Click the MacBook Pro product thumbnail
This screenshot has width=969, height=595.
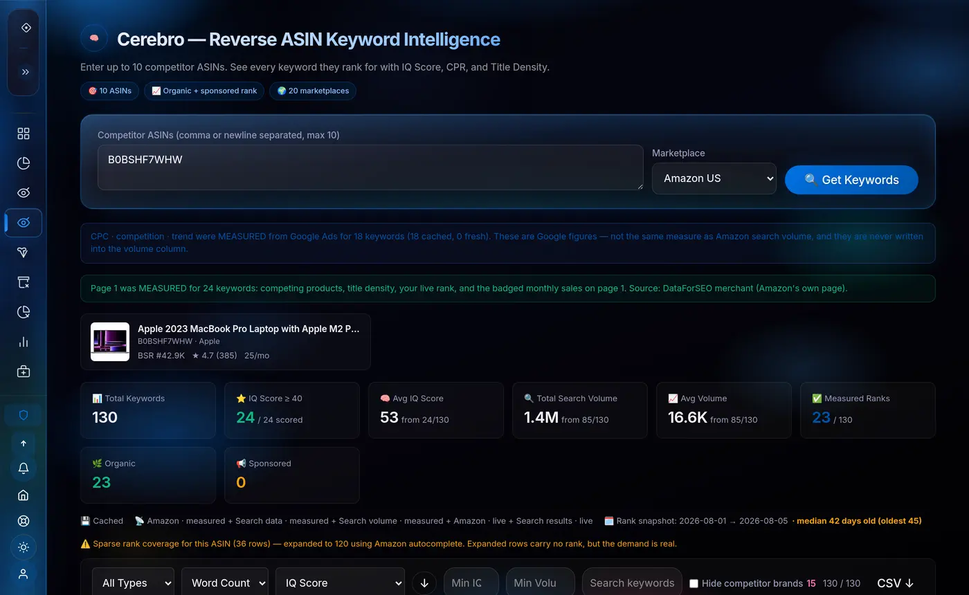(110, 342)
